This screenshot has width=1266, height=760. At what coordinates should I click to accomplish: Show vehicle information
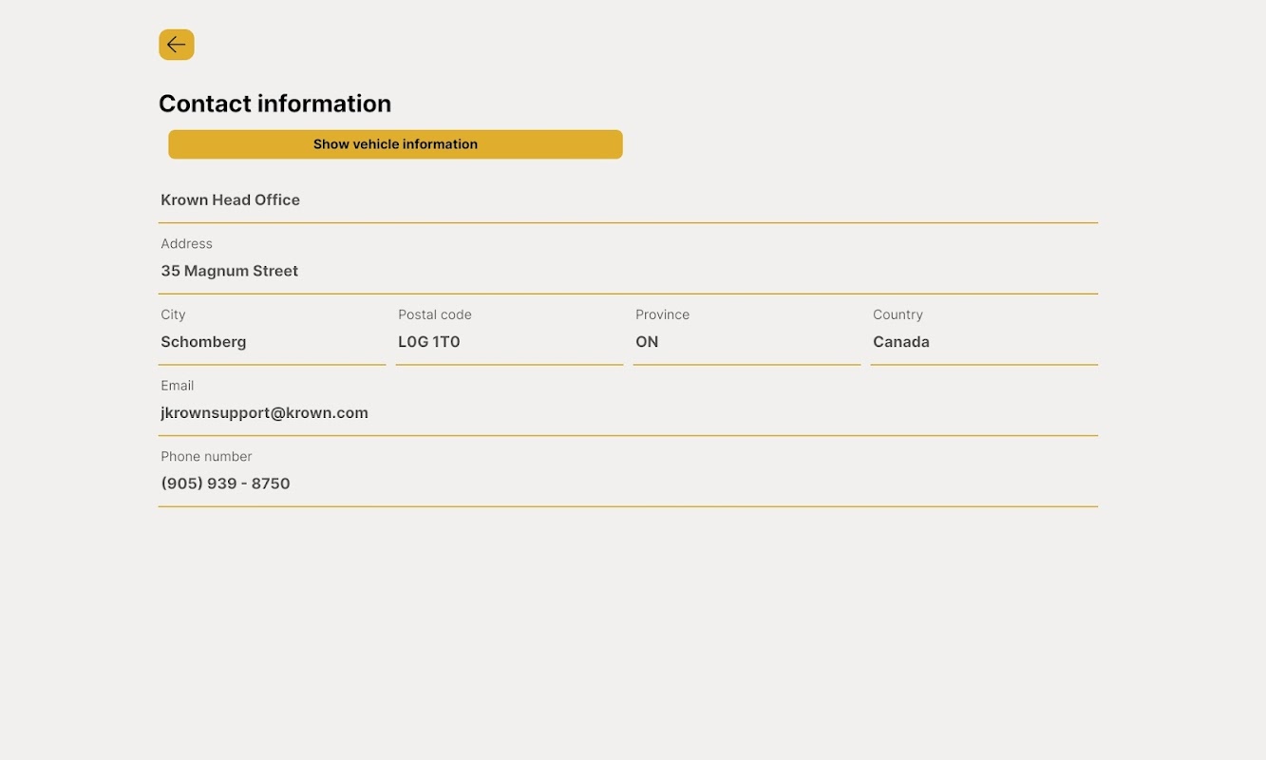pos(395,144)
